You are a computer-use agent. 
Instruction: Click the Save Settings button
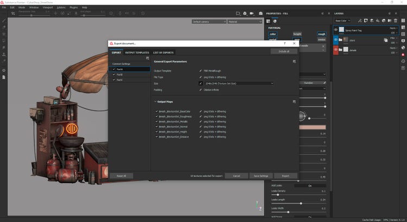[260, 176]
